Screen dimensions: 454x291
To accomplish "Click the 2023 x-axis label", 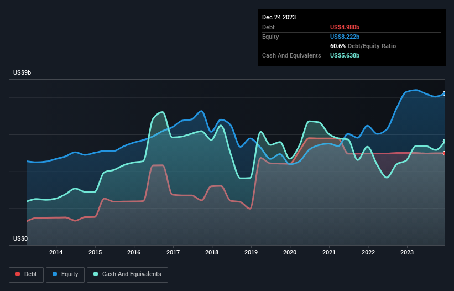I will coord(407,252).
